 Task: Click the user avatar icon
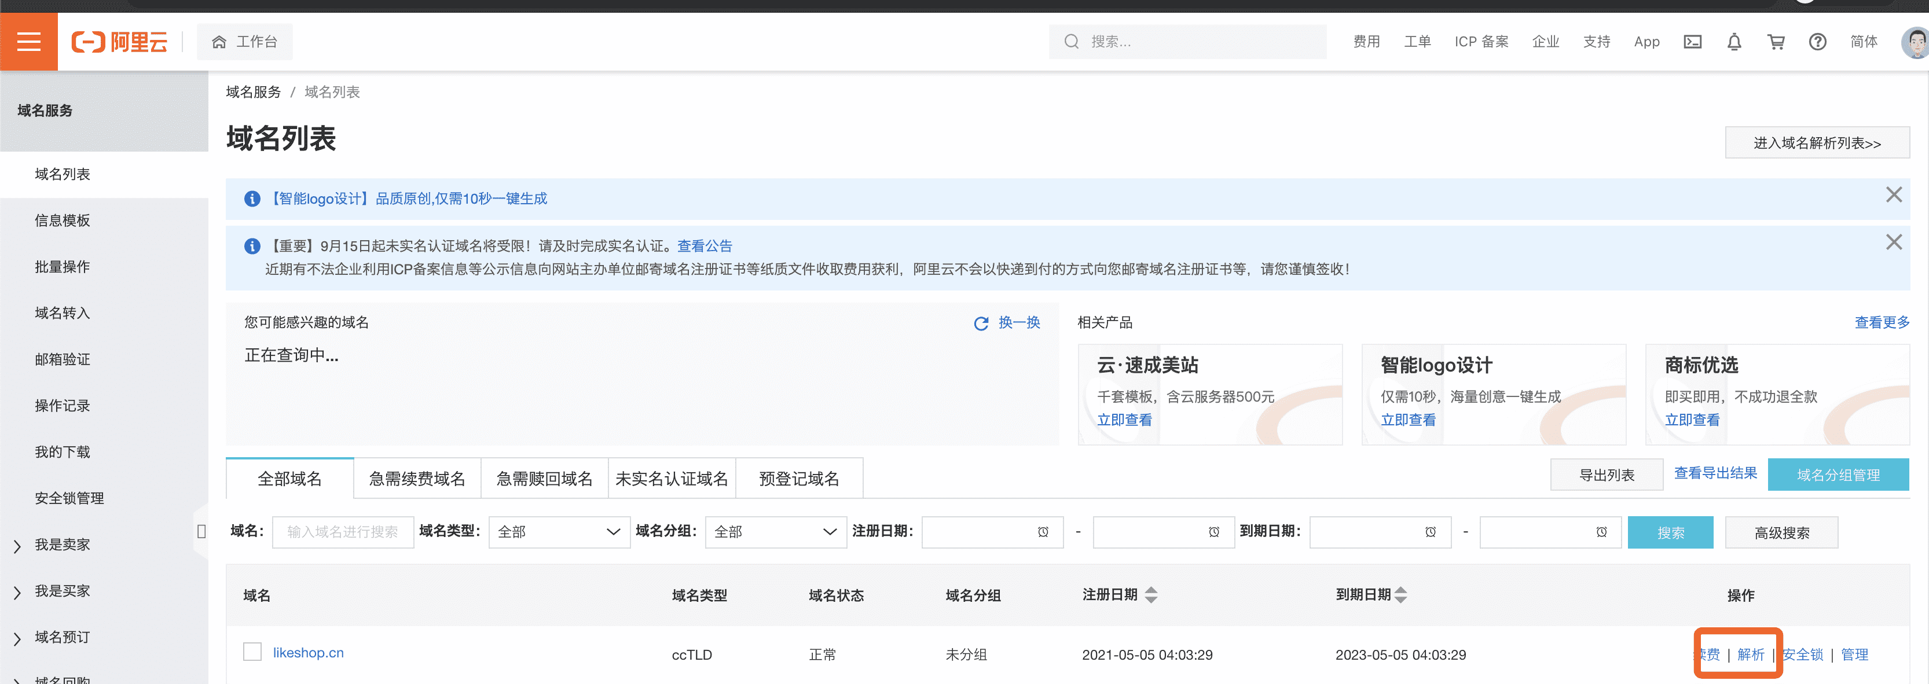pyautogui.click(x=1916, y=42)
